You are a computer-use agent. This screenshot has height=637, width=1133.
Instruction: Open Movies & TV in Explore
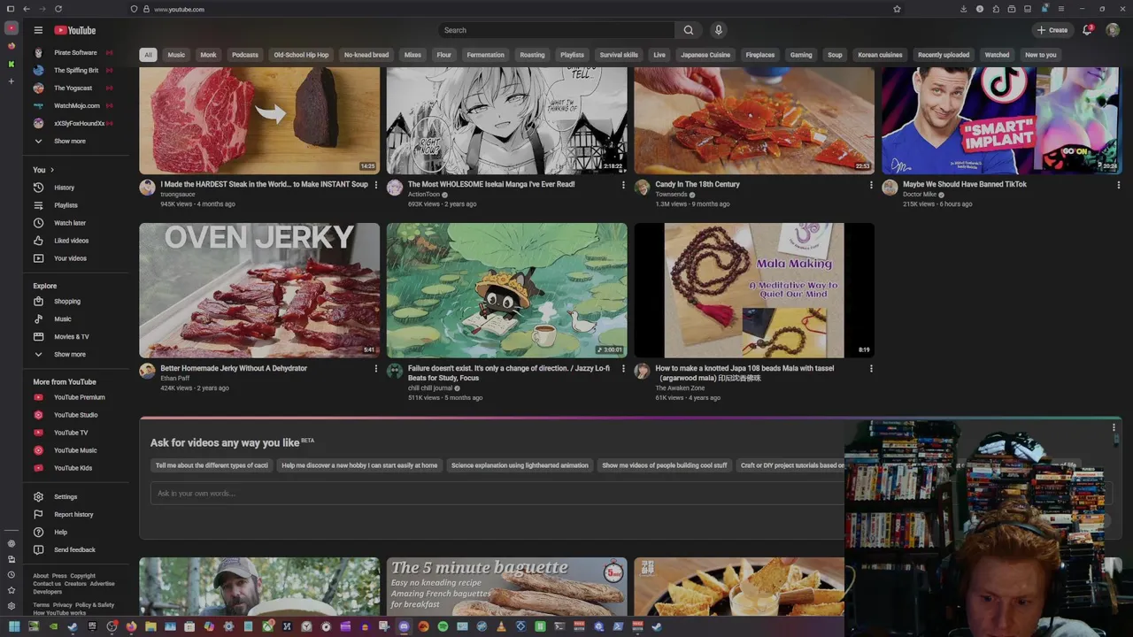coord(71,337)
